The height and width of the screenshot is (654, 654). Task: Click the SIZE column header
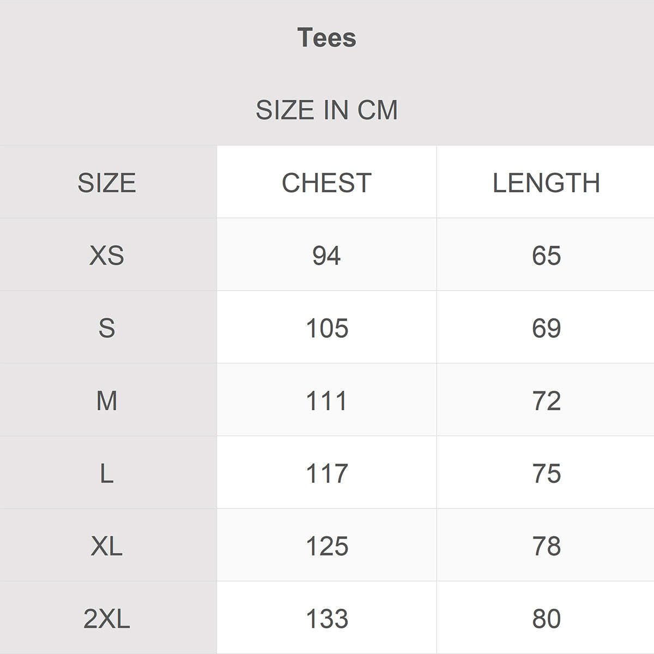coord(107,183)
